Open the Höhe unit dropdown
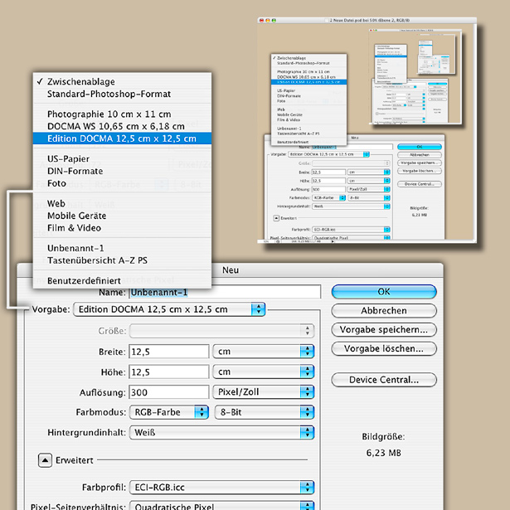This screenshot has width=510, height=510. point(263,372)
